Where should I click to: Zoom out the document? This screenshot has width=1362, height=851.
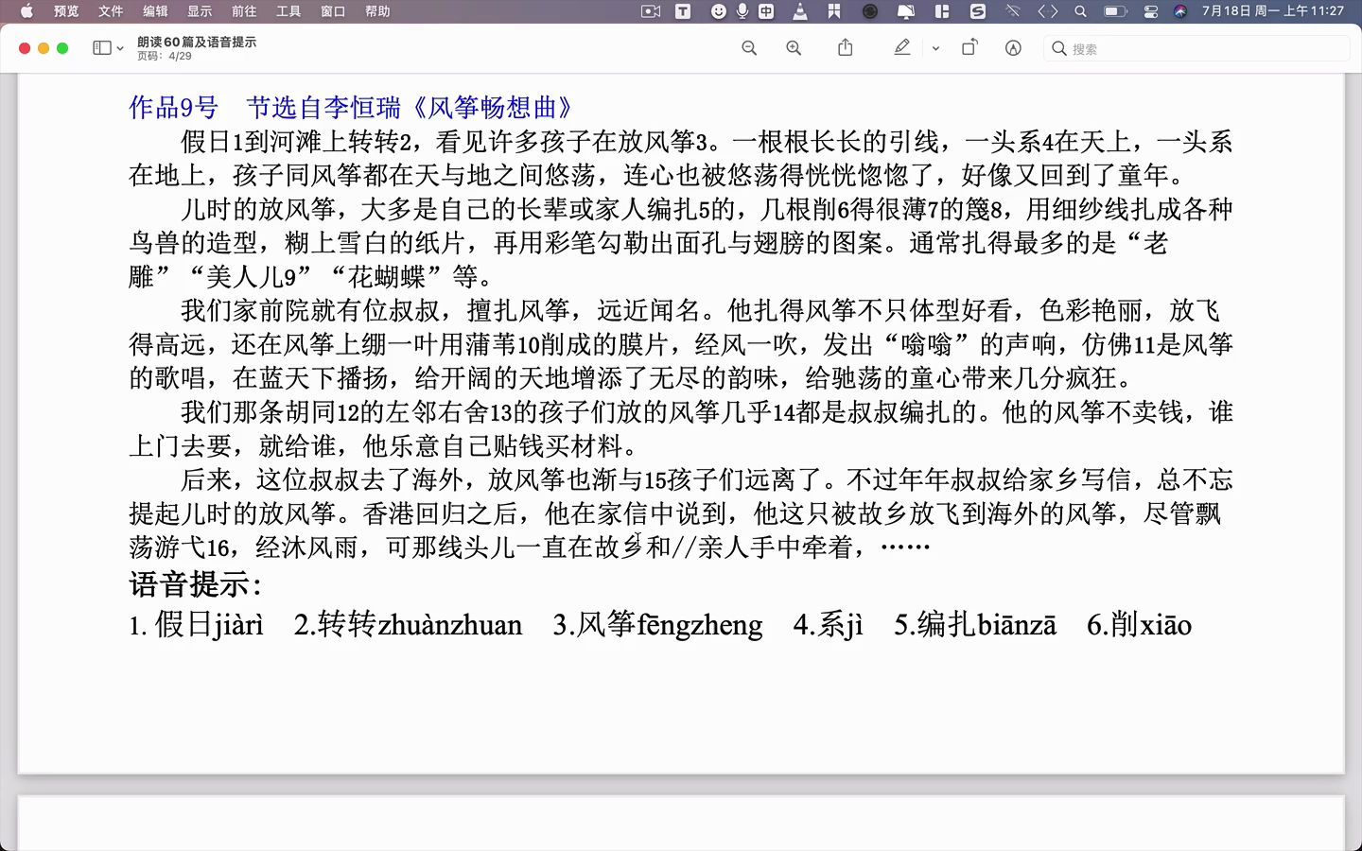pyautogui.click(x=749, y=48)
